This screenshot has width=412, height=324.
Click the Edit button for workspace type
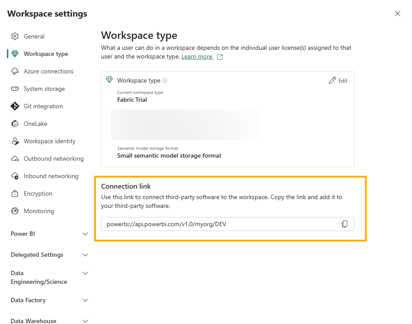pyautogui.click(x=338, y=80)
